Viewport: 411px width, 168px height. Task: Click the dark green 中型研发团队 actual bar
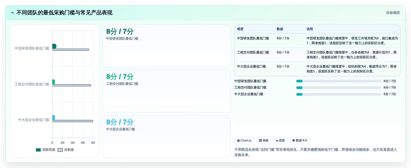54,46
